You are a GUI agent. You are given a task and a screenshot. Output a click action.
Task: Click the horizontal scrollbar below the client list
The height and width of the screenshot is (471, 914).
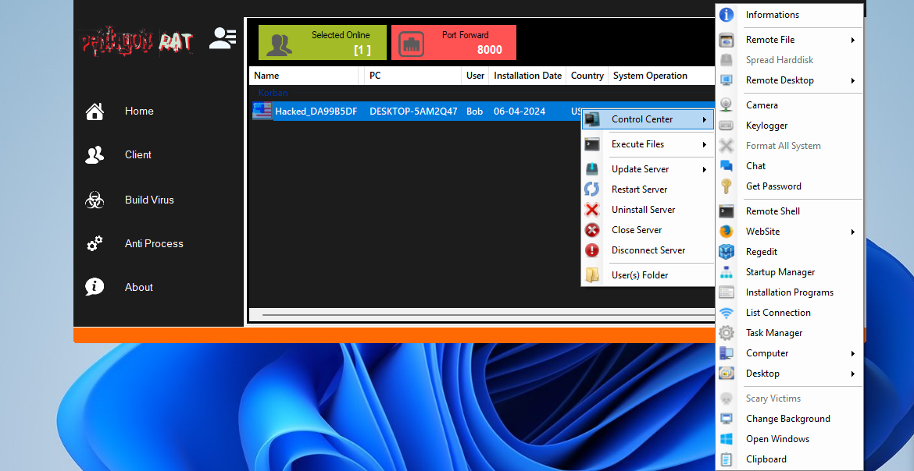pyautogui.click(x=484, y=315)
